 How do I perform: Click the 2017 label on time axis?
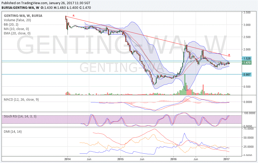click(x=226, y=159)
